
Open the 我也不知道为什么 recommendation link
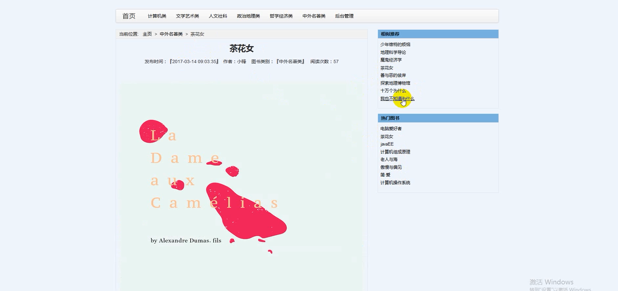397,98
